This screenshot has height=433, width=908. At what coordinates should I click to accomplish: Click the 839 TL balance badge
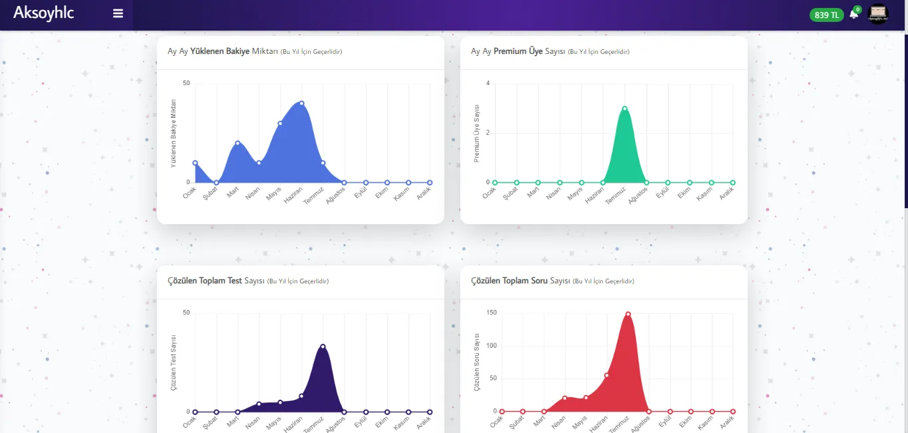(826, 15)
